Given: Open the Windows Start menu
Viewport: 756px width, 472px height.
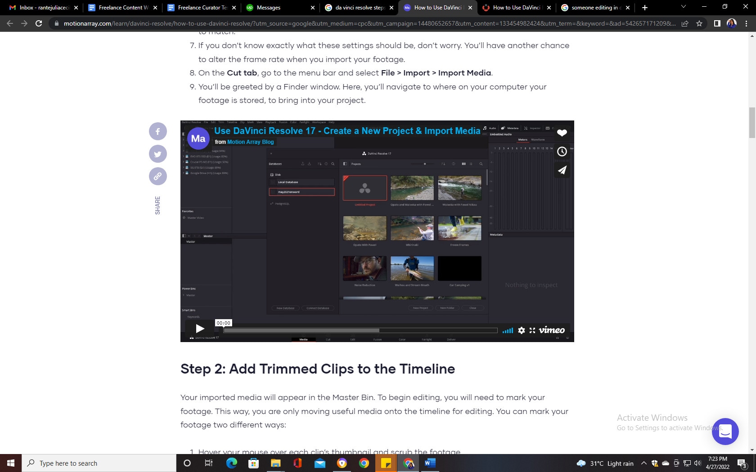Looking at the screenshot, I should coord(11,463).
